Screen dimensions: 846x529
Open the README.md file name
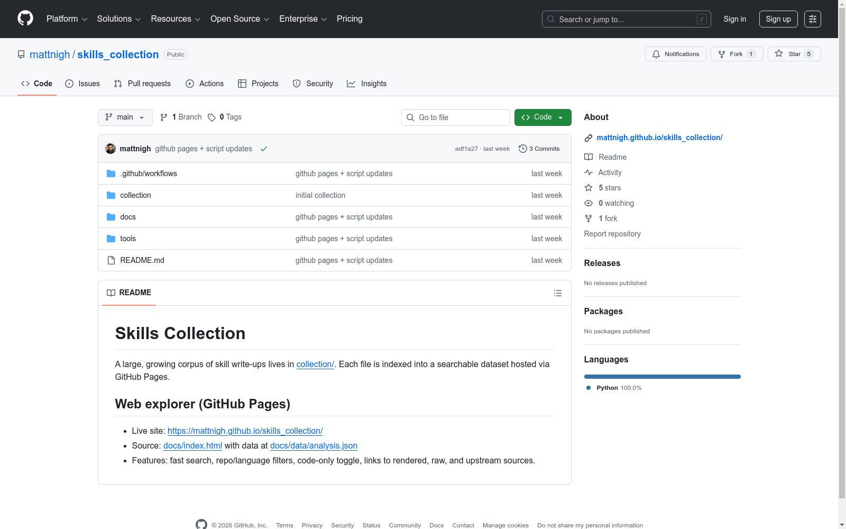click(x=142, y=260)
